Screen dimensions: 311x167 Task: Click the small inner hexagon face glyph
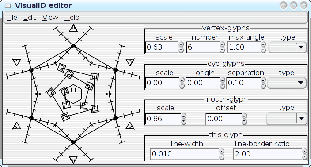(x=73, y=94)
